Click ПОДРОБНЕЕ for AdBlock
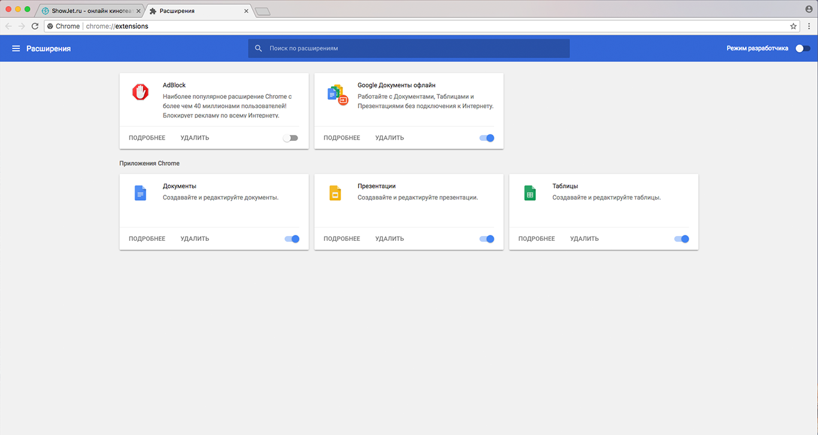This screenshot has width=818, height=435. coord(147,138)
